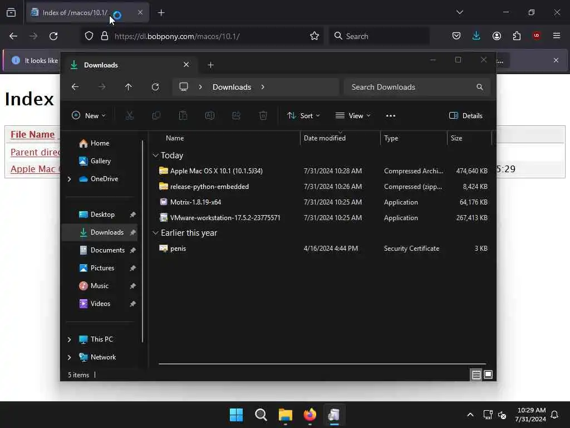
Task: Unpin Music from quick access
Action: point(132,286)
